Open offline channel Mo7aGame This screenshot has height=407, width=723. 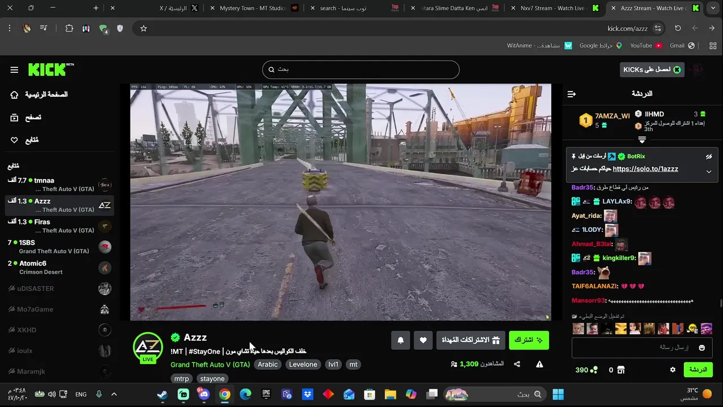point(59,309)
